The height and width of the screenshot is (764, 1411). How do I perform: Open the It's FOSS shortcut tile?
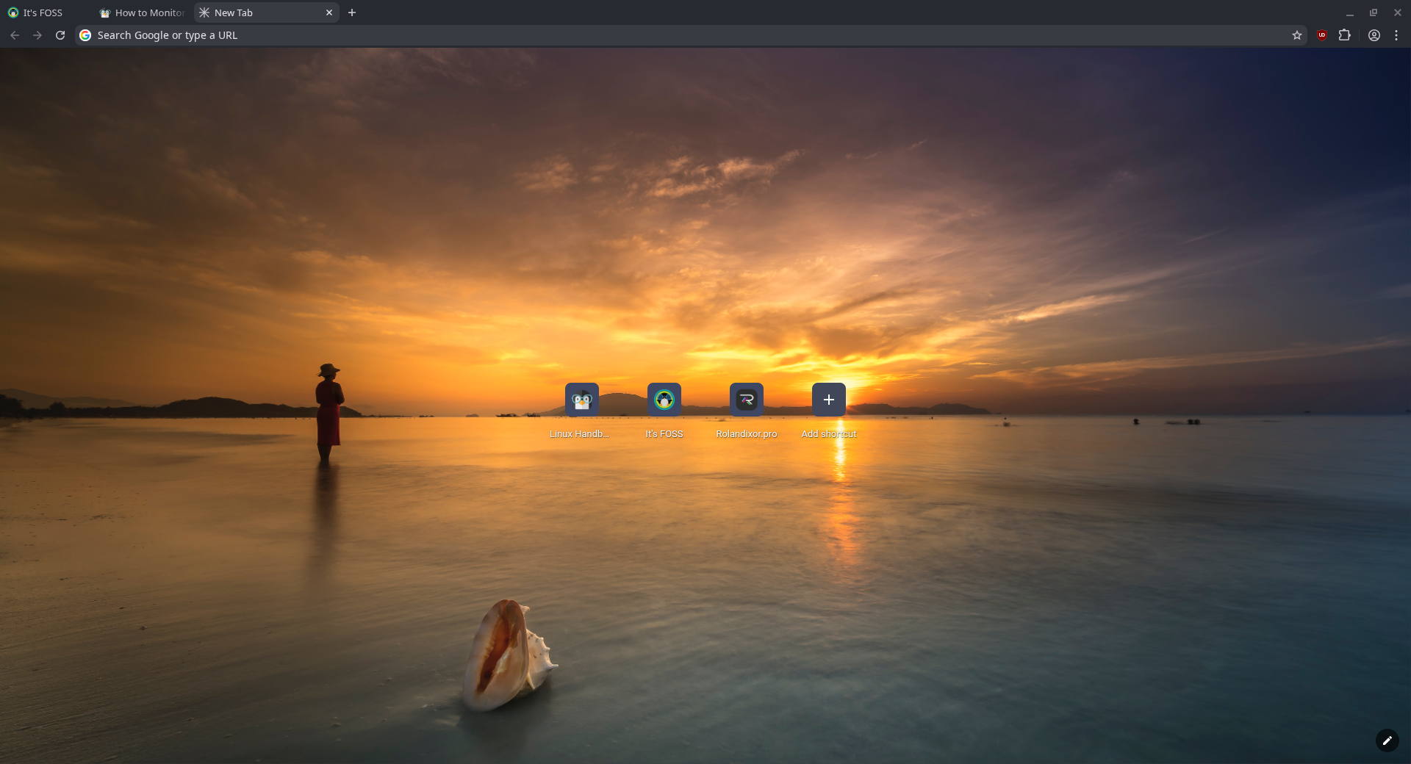tap(664, 400)
